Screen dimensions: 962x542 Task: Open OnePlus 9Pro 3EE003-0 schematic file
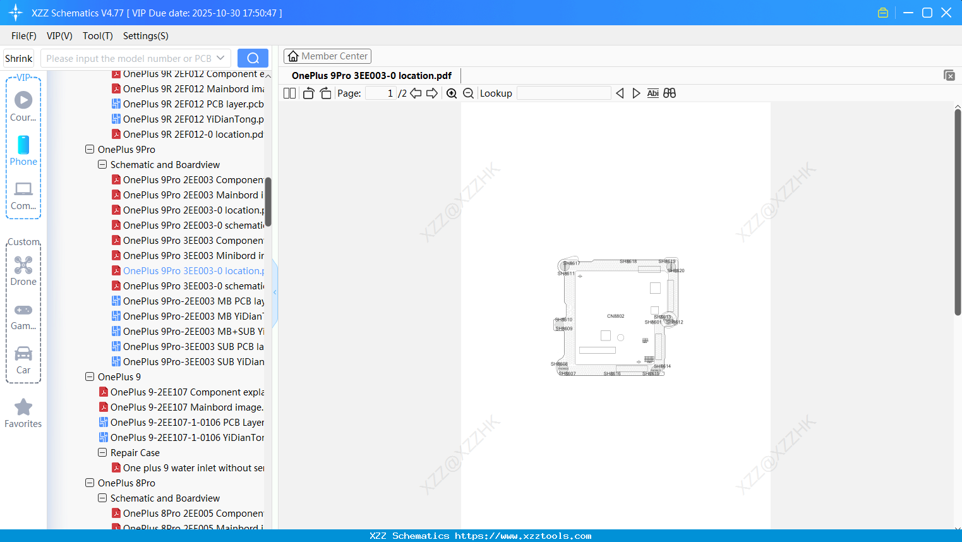pos(188,286)
